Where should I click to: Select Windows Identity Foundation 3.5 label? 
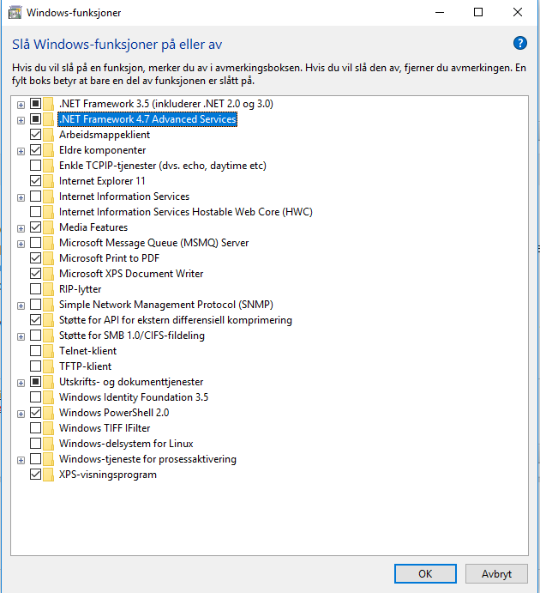[134, 397]
